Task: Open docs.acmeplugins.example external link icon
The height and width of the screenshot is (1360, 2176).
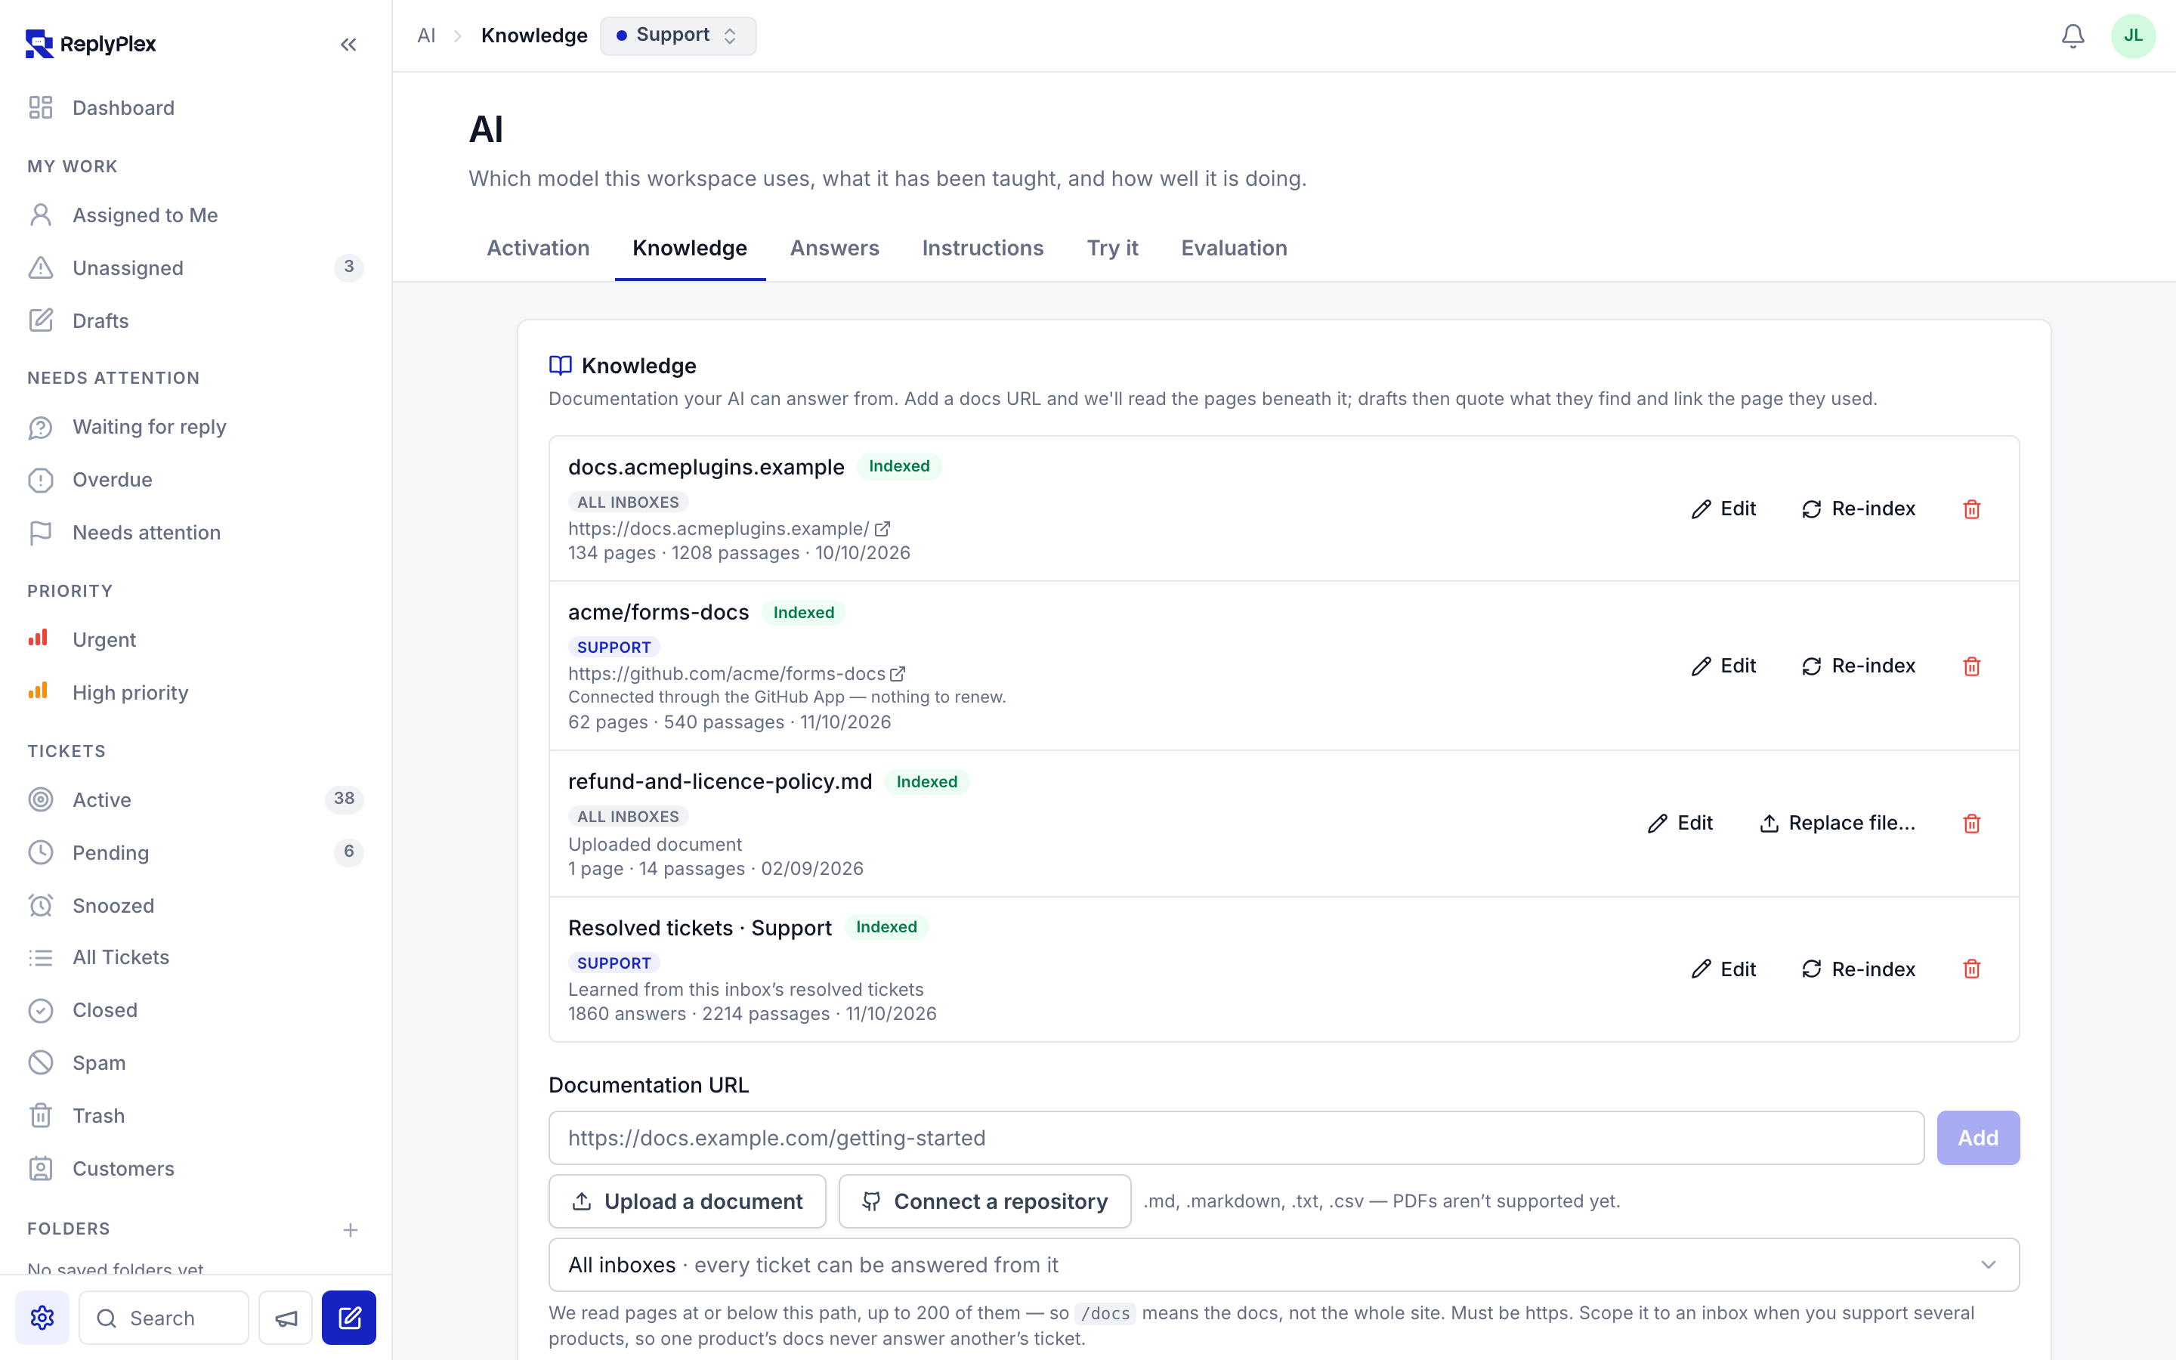Action: click(x=882, y=529)
